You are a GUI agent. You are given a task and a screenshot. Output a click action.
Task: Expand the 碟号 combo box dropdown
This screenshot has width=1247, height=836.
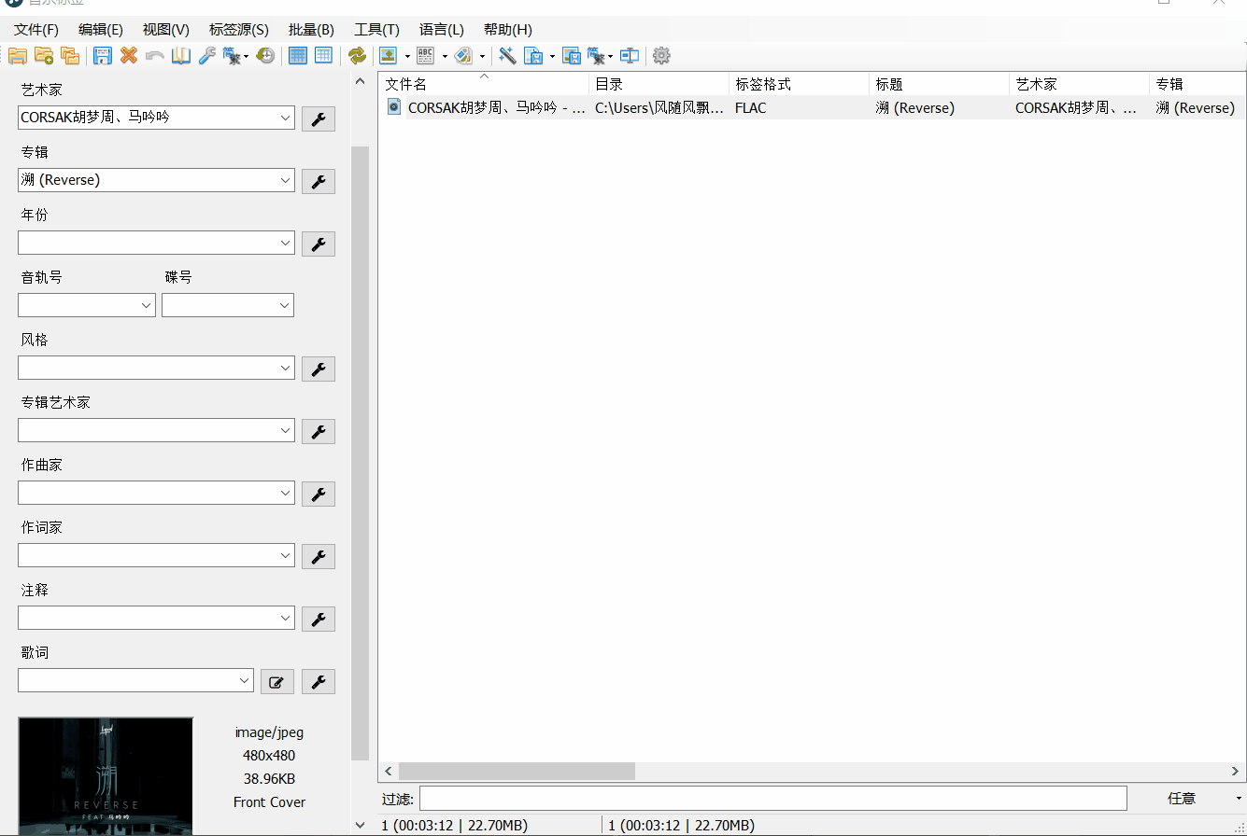285,305
